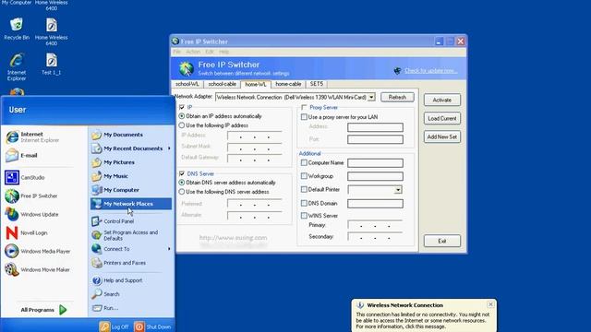Open the Default Printer dropdown
Viewport: 591px width, 332px height.
click(398, 190)
